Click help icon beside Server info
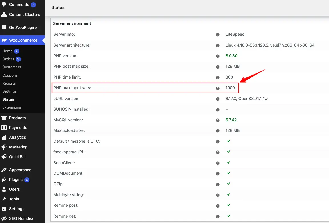This screenshot has height=223, width=329. pyautogui.click(x=218, y=35)
